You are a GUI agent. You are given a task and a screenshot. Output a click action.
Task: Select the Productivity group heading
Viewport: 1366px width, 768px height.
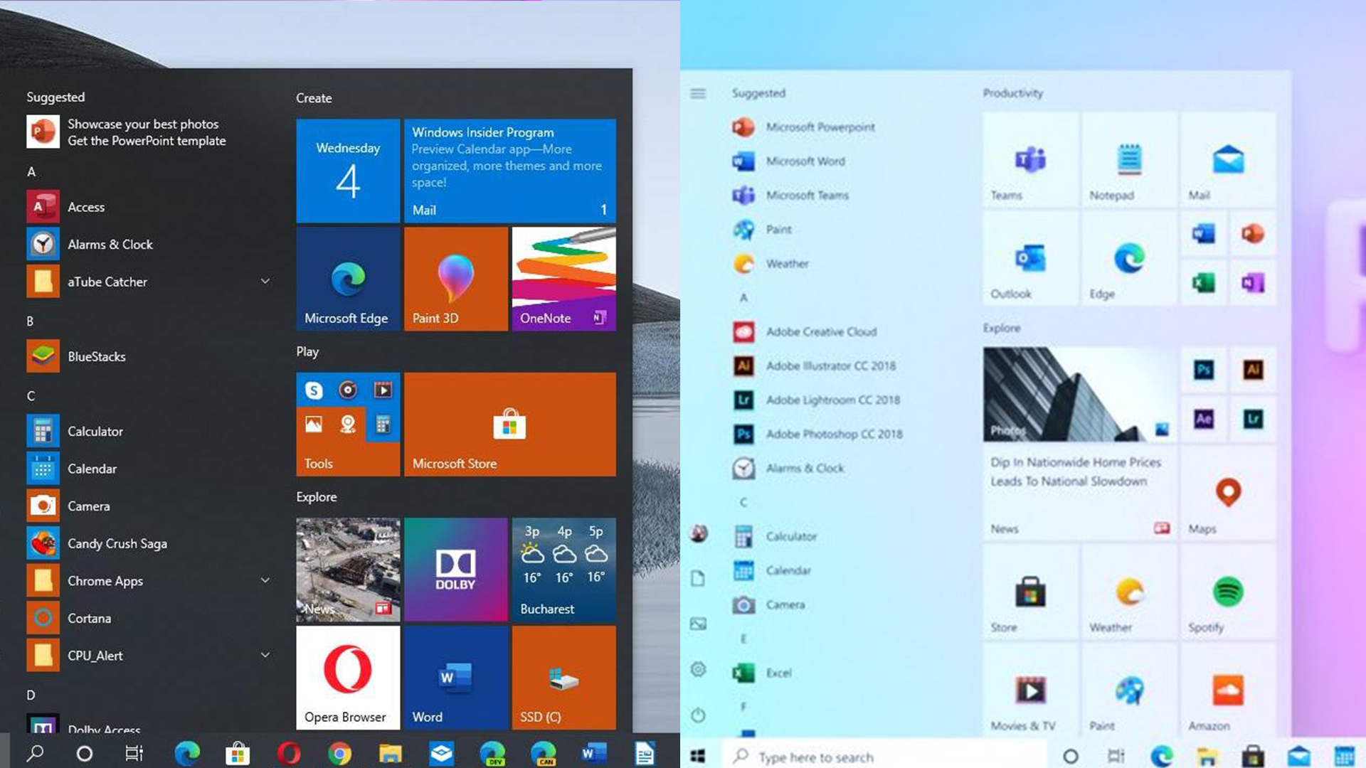[x=1013, y=93]
